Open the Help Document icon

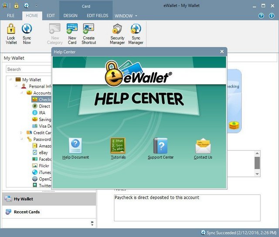pyautogui.click(x=75, y=146)
